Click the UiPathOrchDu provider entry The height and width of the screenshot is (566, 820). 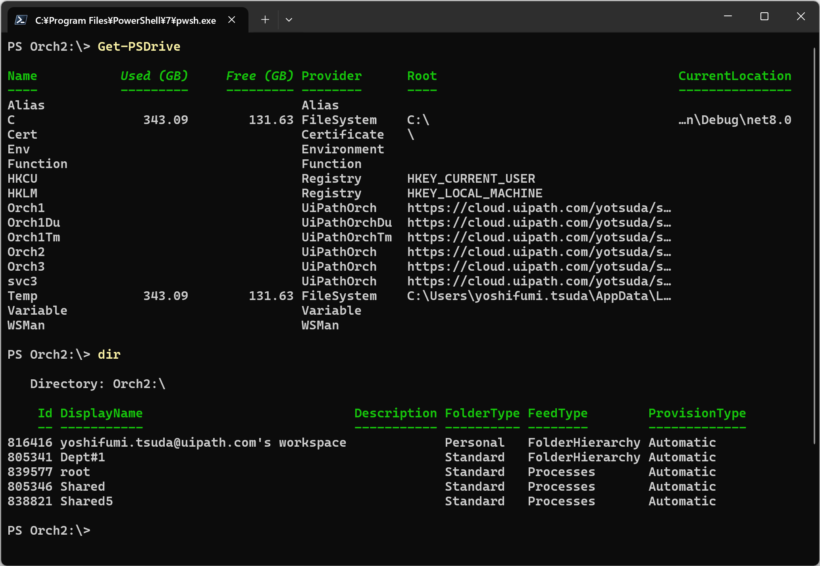pos(347,222)
